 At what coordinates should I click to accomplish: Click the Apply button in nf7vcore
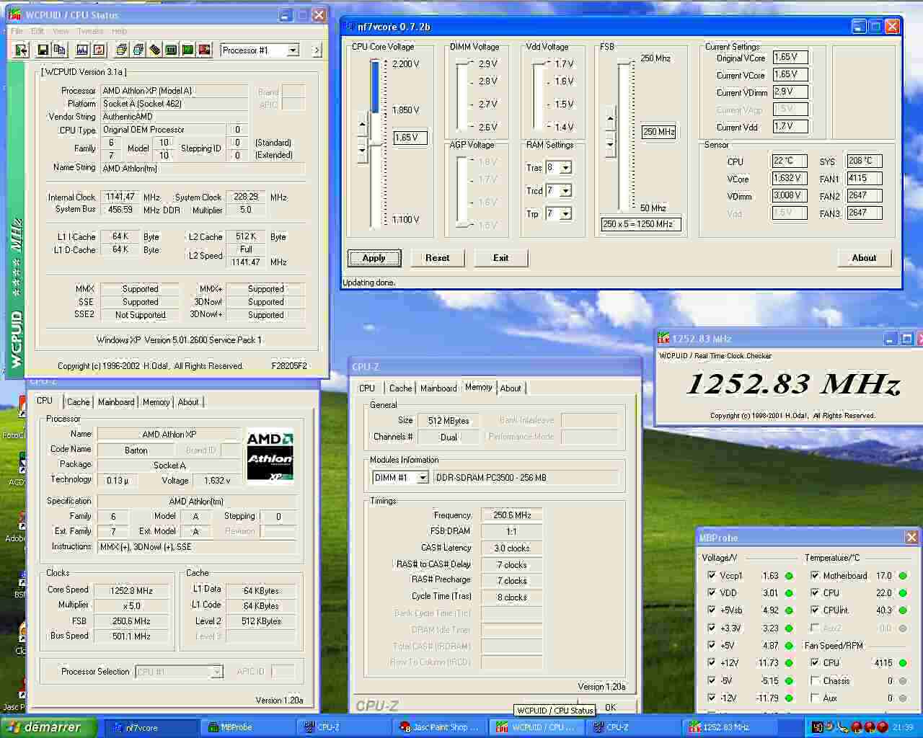374,258
